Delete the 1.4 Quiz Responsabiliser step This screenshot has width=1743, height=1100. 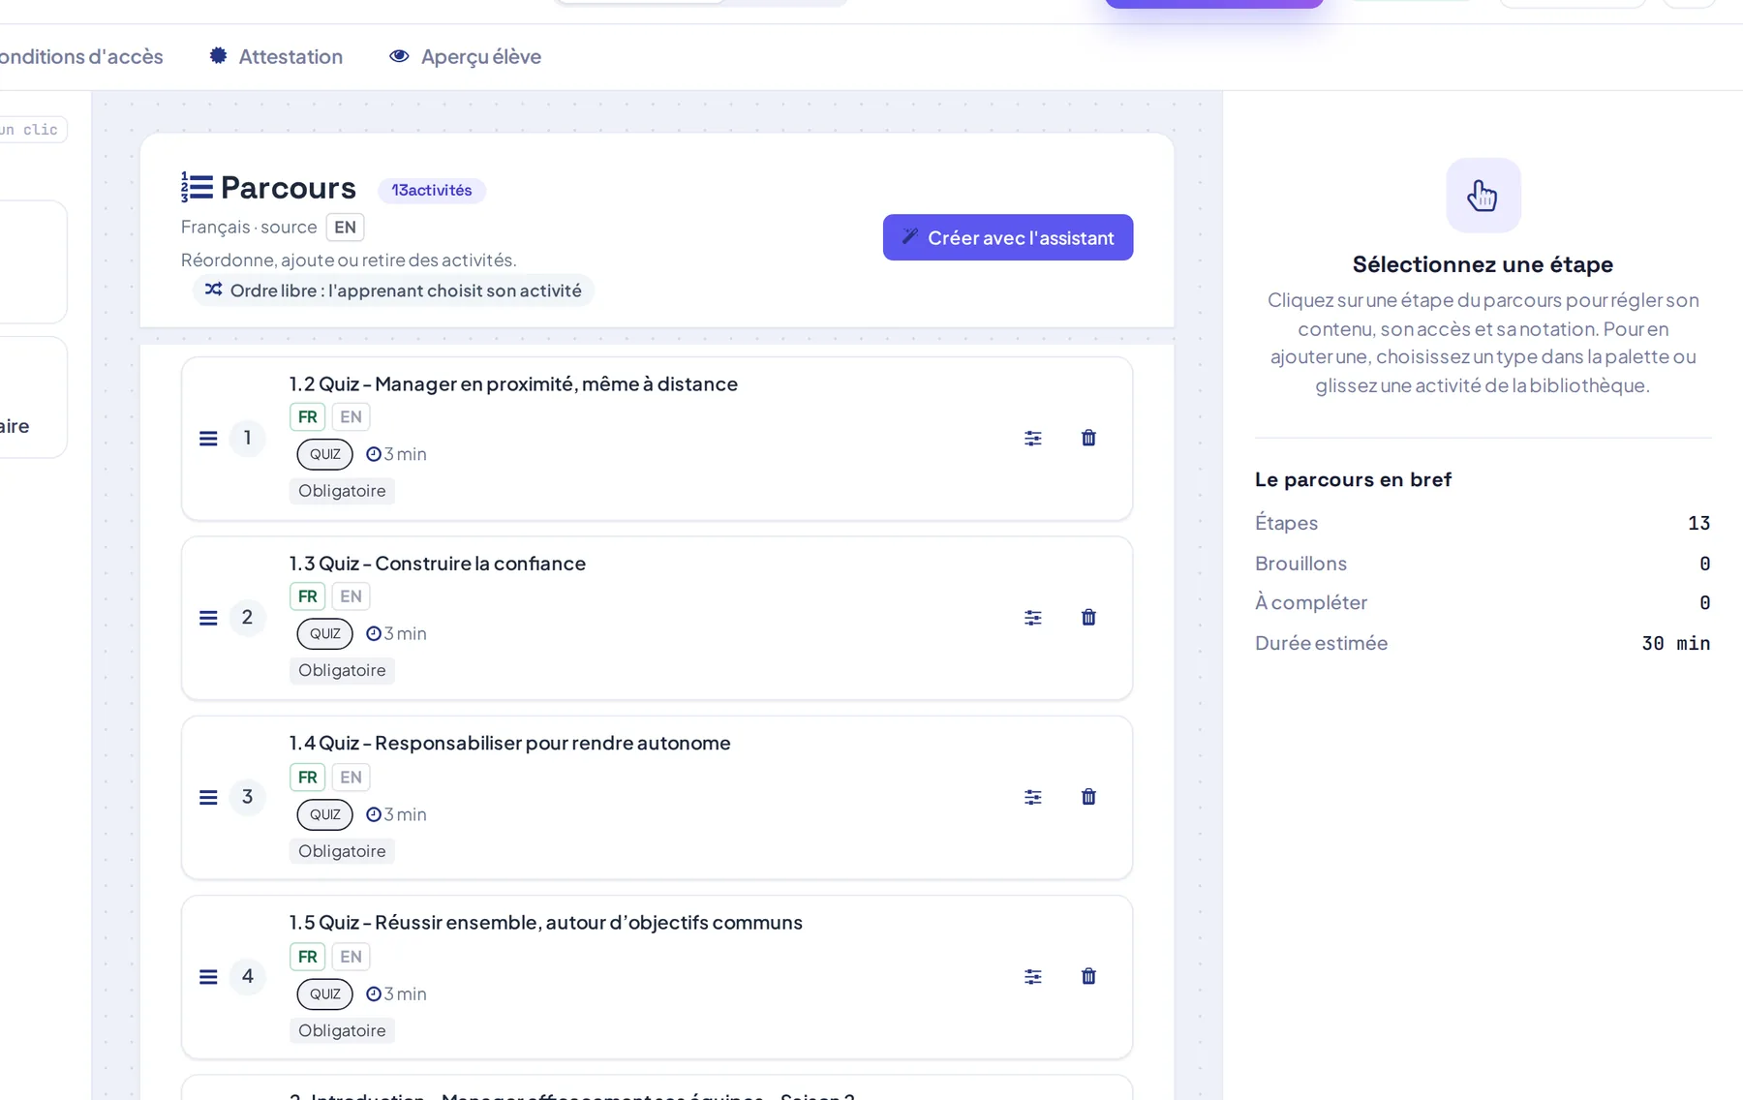pos(1088,797)
